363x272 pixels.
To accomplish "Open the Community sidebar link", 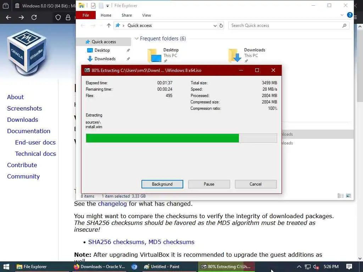I will 23,176.
